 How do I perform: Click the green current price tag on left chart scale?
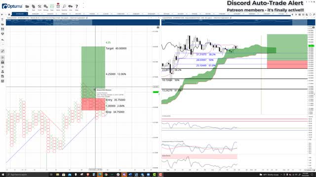pyautogui.click(x=156, y=92)
